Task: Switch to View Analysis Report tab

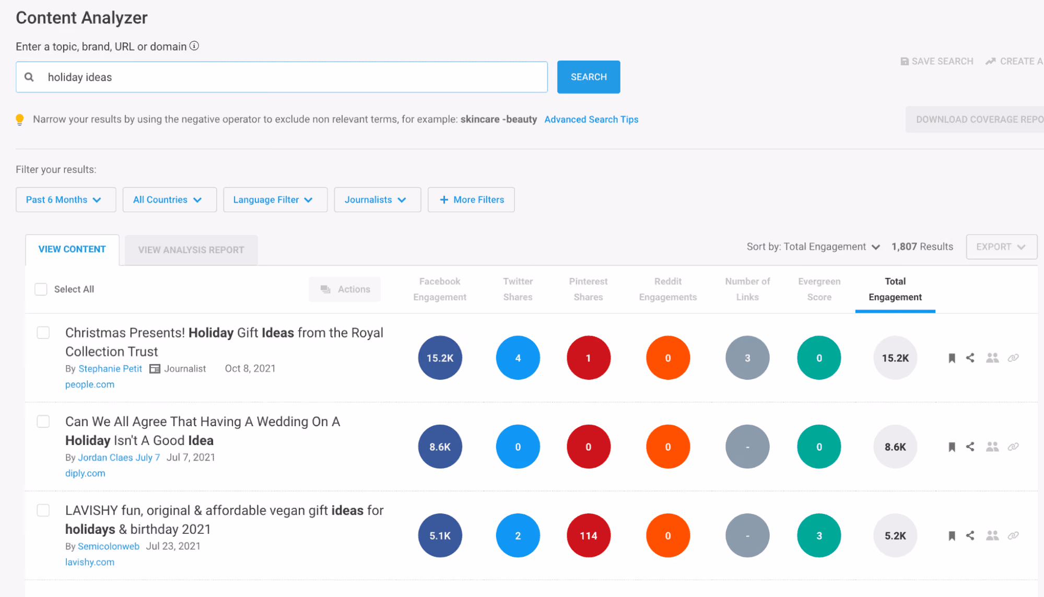Action: 191,250
